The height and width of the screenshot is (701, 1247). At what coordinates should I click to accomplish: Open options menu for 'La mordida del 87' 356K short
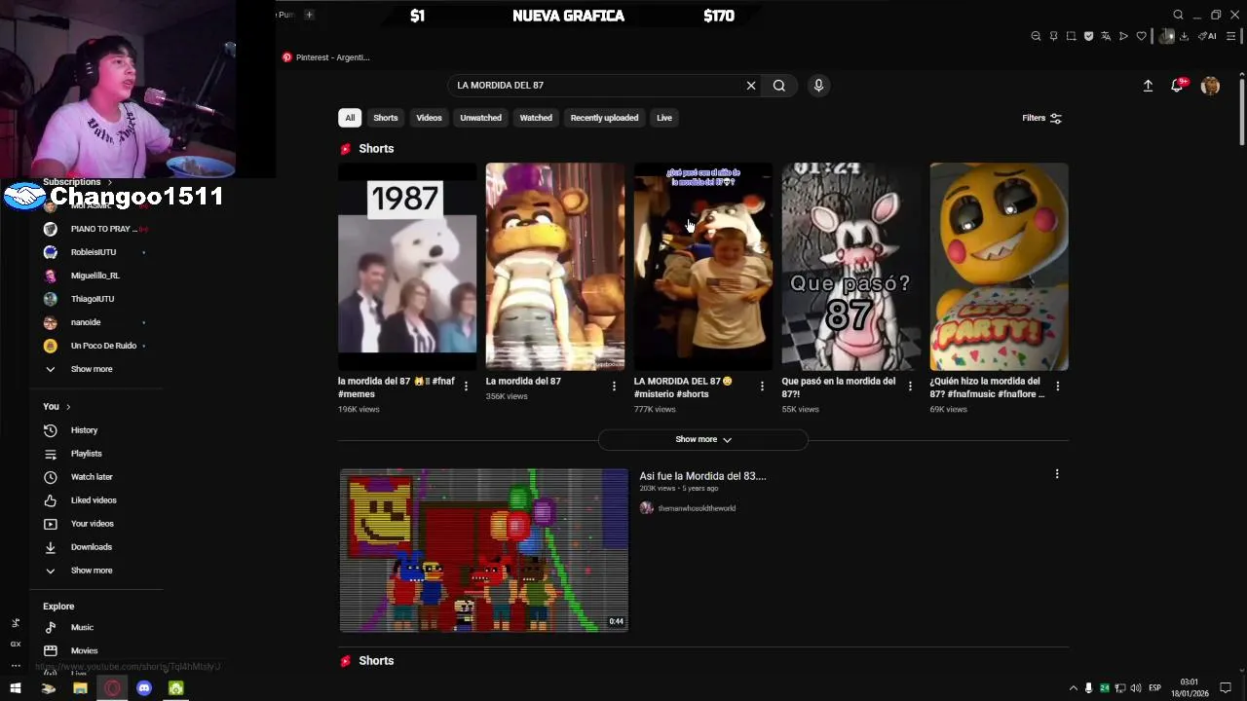click(614, 387)
